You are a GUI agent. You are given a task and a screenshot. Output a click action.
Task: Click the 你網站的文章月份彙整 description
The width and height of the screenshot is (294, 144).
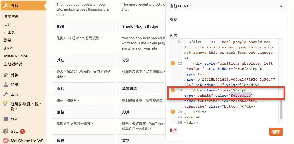[x=75, y=124]
